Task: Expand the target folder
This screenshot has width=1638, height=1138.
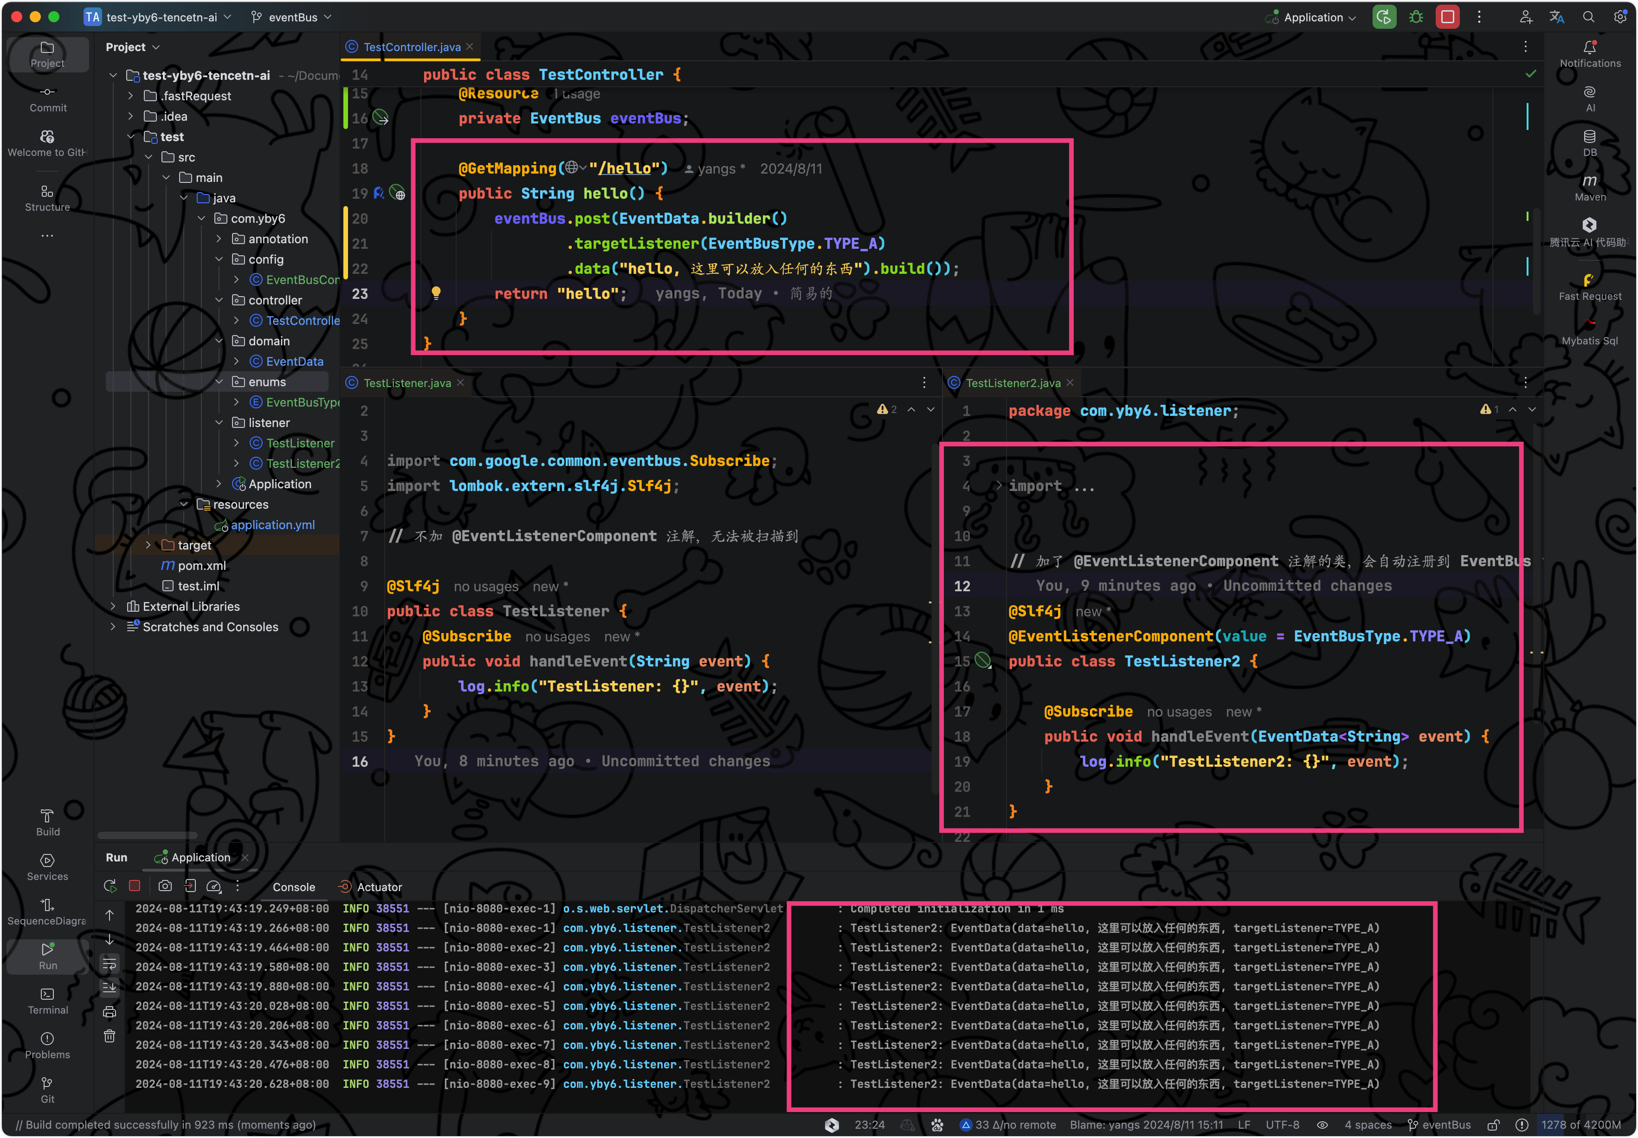Action: (x=148, y=545)
